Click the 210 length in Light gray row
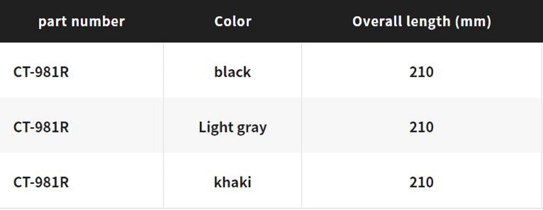 (421, 127)
